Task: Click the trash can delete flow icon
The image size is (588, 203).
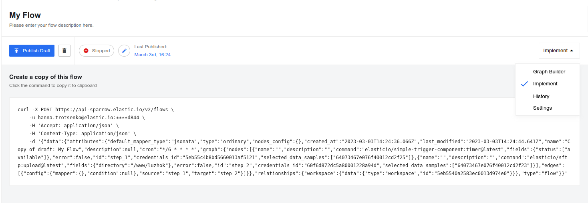Action: click(x=64, y=51)
